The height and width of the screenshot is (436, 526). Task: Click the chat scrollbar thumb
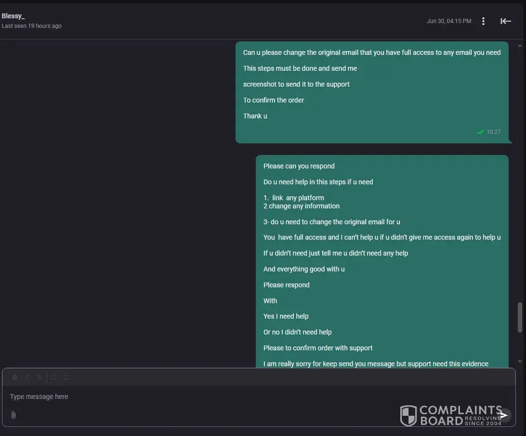pos(520,317)
